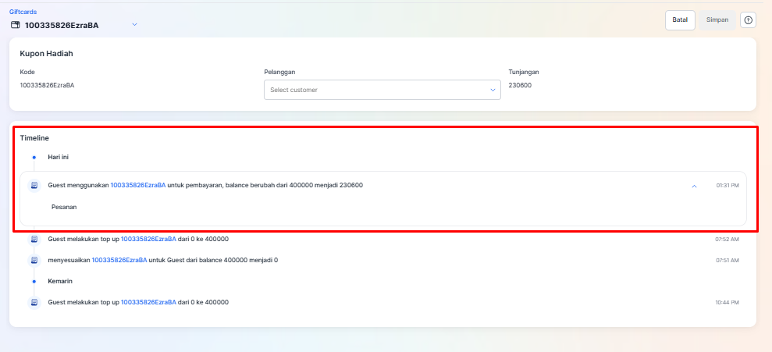772x352 pixels.
Task: Open the 100335826EzraBA link in the 07:52 AM top up entry
Action: click(148, 240)
